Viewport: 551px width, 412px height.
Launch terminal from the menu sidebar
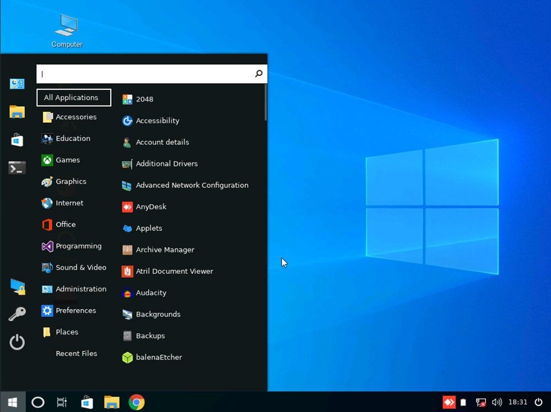(17, 168)
